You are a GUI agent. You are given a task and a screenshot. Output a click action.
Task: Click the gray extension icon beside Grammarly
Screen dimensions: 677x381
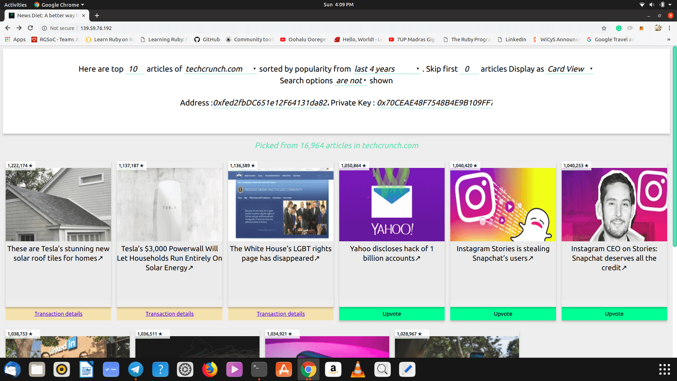(630, 28)
